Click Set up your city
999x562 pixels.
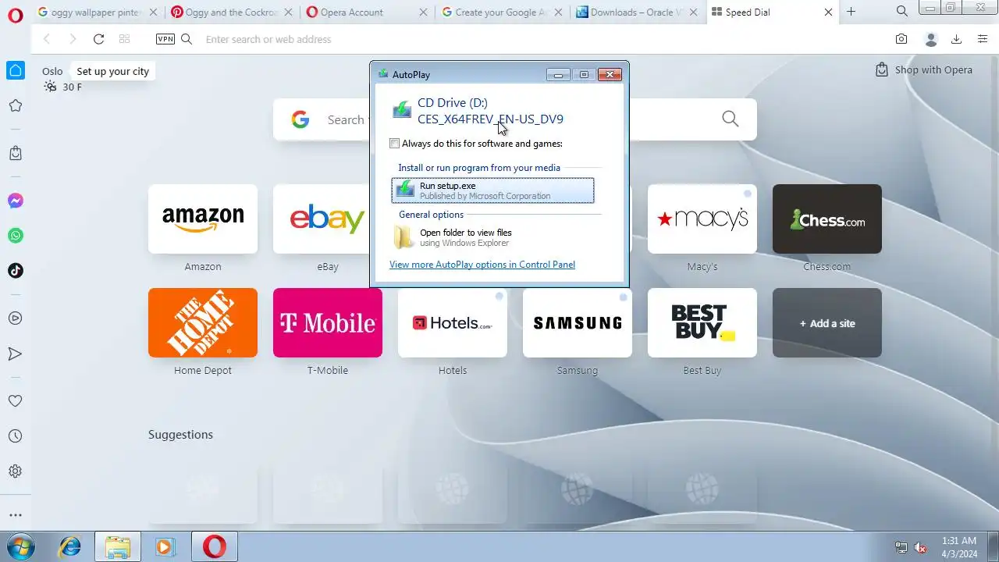point(112,71)
